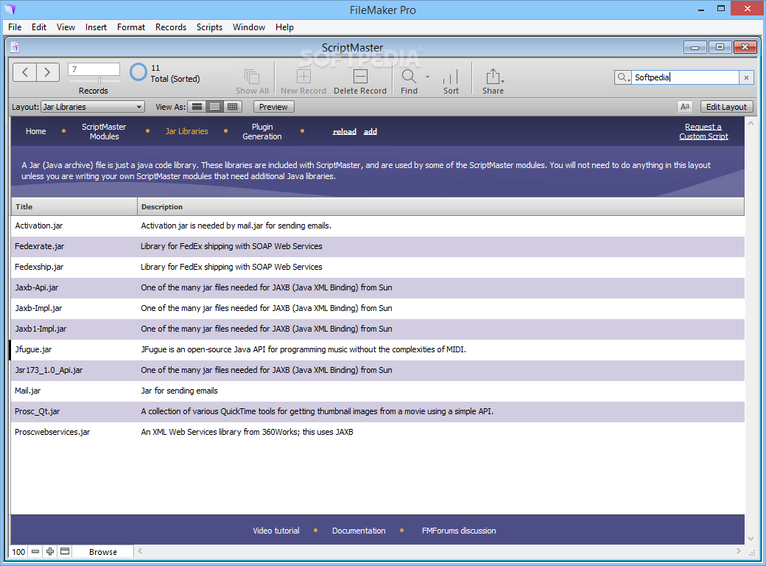
Task: Click the Edit Layout button
Action: click(726, 107)
